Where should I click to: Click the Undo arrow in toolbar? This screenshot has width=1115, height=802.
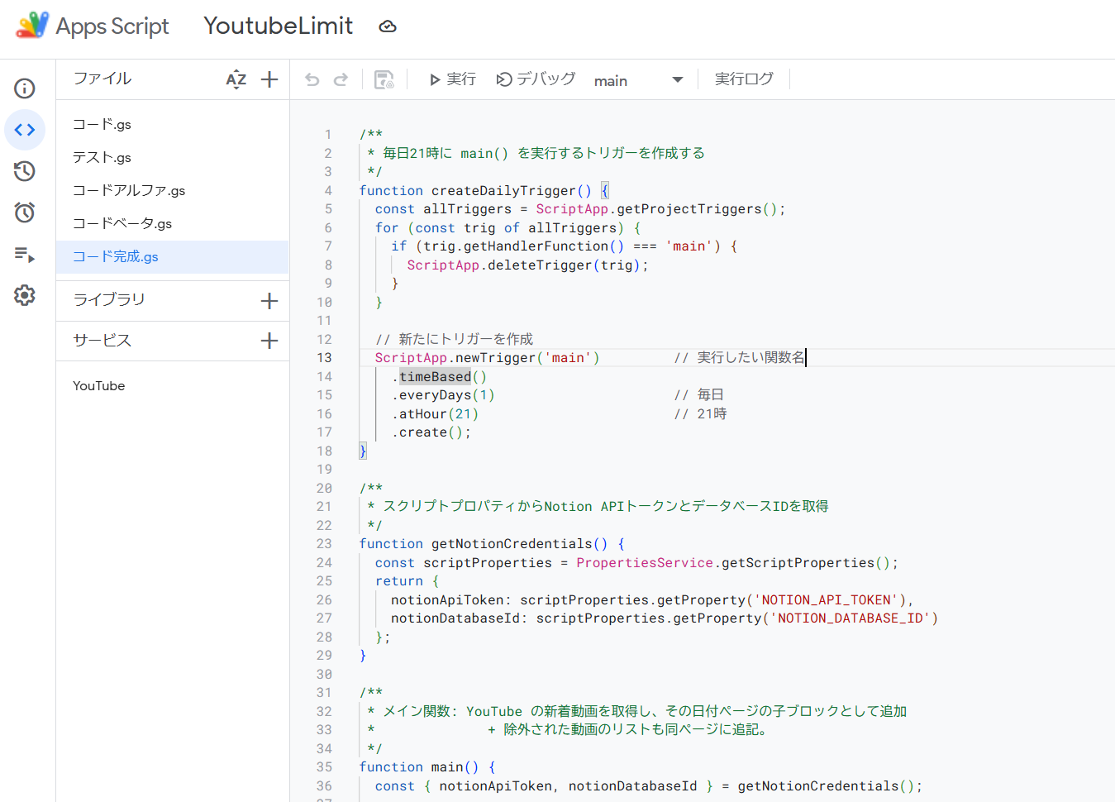pyautogui.click(x=312, y=79)
